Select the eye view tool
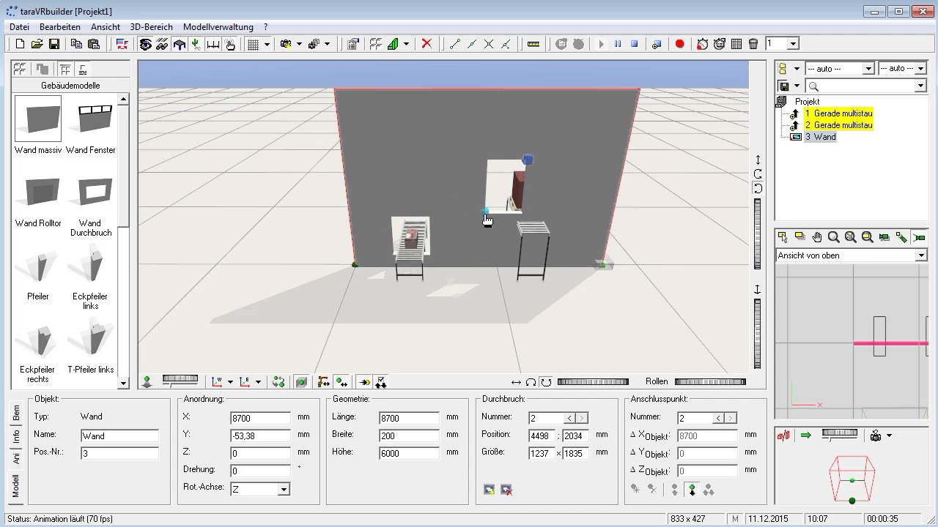938x527 pixels. tap(145, 44)
